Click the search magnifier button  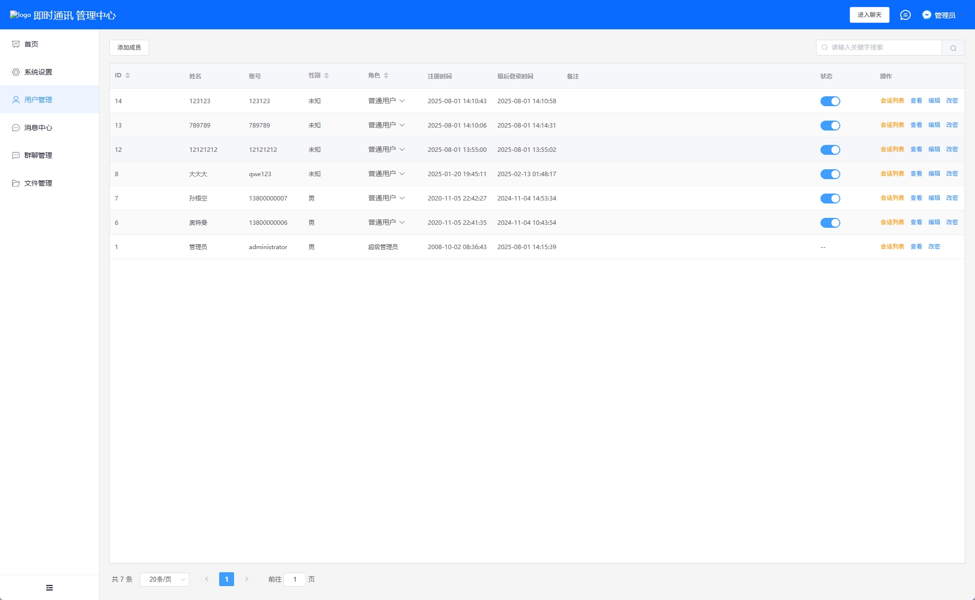pos(953,48)
